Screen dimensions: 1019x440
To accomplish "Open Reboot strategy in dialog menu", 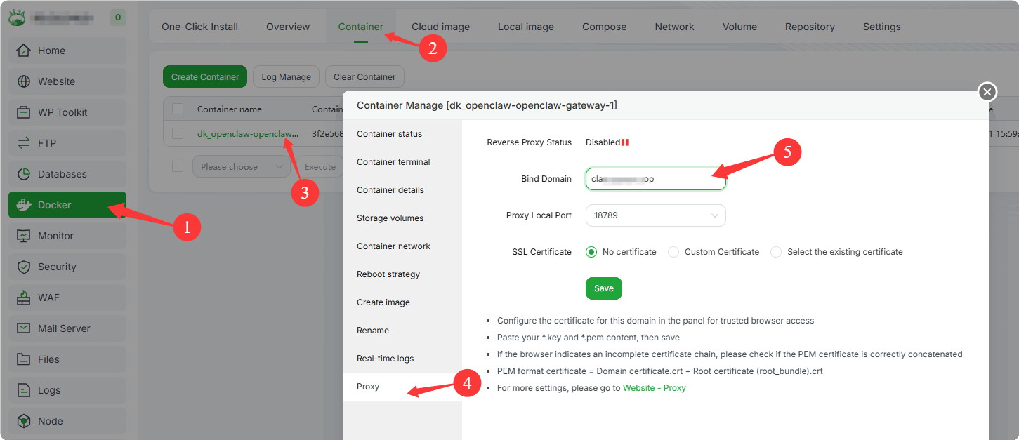I will (x=402, y=274).
